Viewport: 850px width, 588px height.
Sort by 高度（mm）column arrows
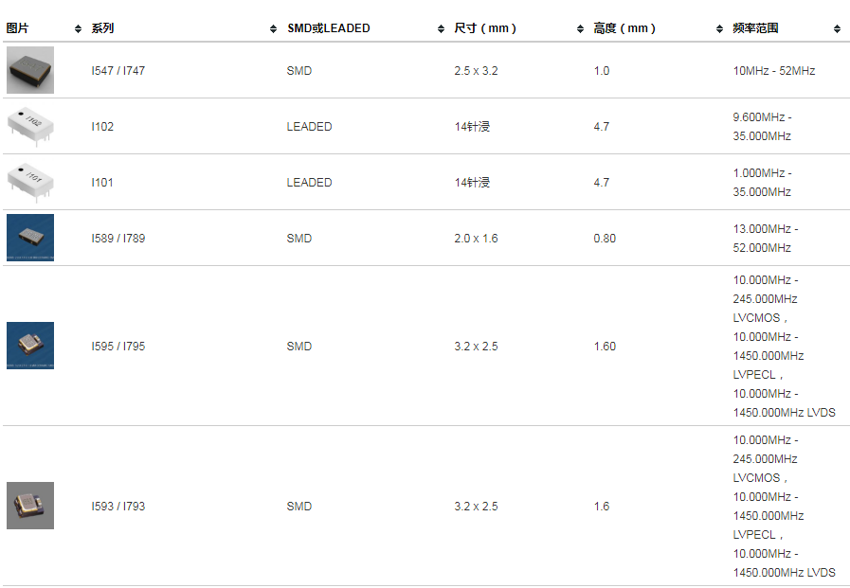coord(720,29)
